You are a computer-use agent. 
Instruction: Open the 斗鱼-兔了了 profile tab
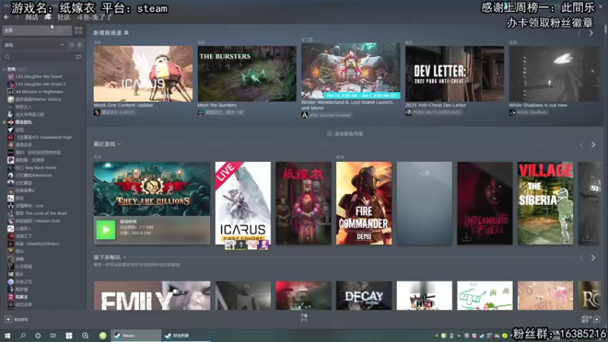[x=93, y=17]
